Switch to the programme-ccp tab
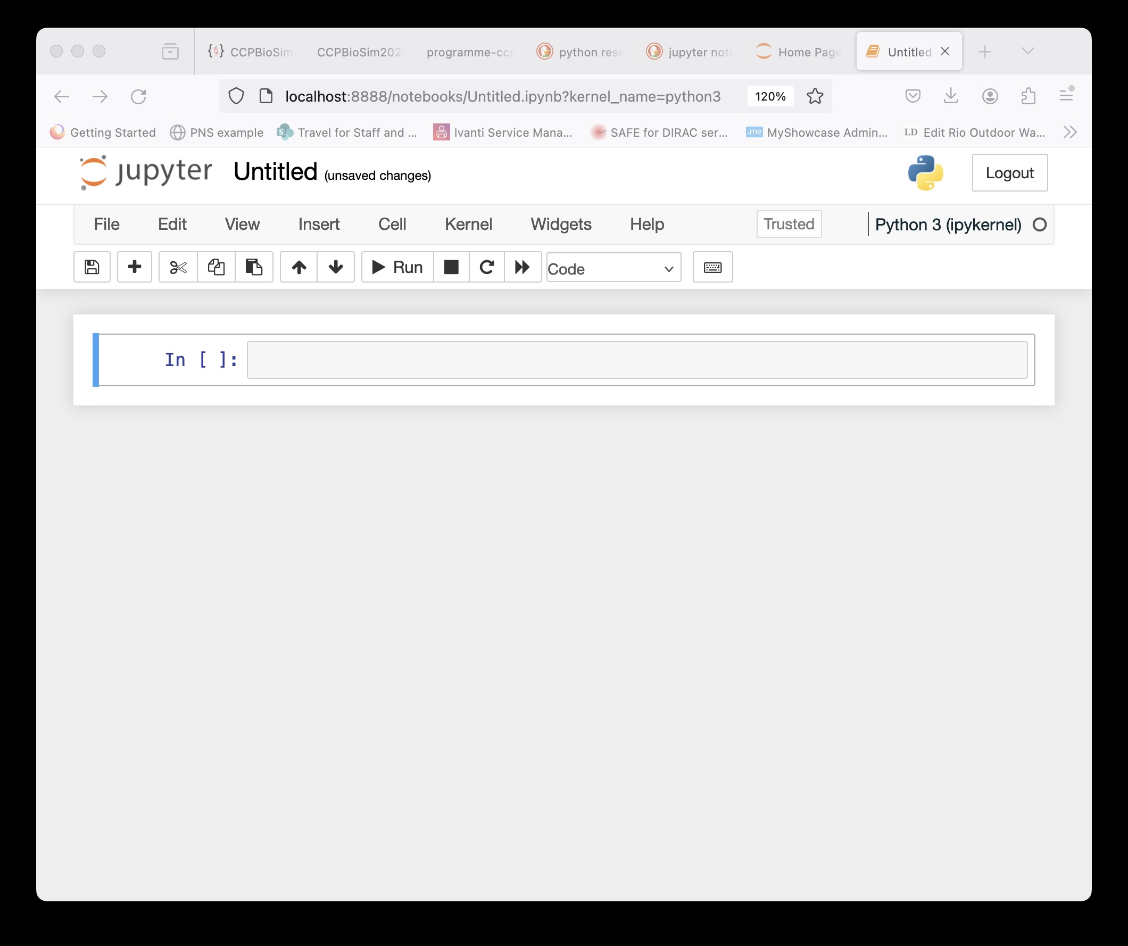The height and width of the screenshot is (946, 1128). click(470, 52)
